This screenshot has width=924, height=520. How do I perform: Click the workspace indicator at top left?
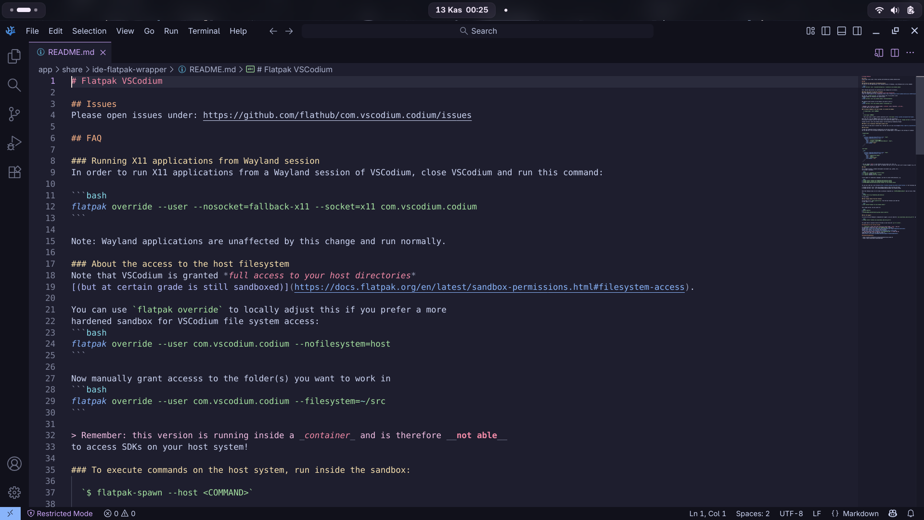pyautogui.click(x=24, y=10)
